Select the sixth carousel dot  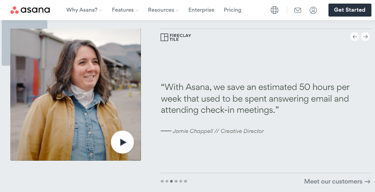[185, 181]
